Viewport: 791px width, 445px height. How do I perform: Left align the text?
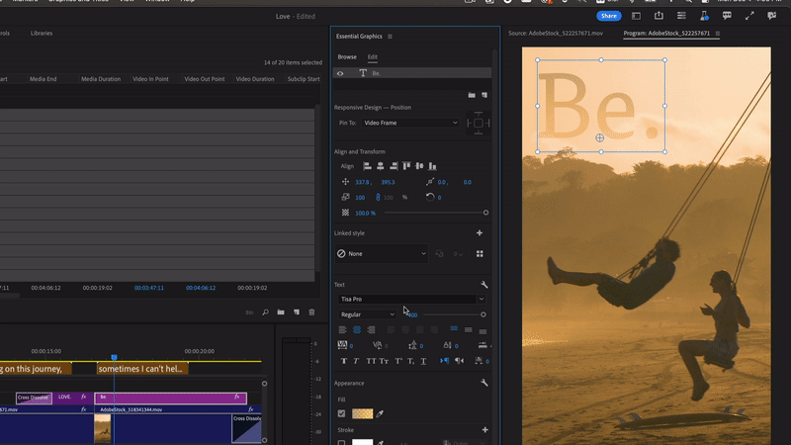(342, 330)
